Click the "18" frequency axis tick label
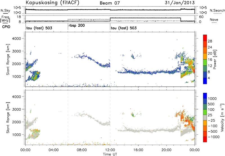The image size is (225, 156). point(19,17)
